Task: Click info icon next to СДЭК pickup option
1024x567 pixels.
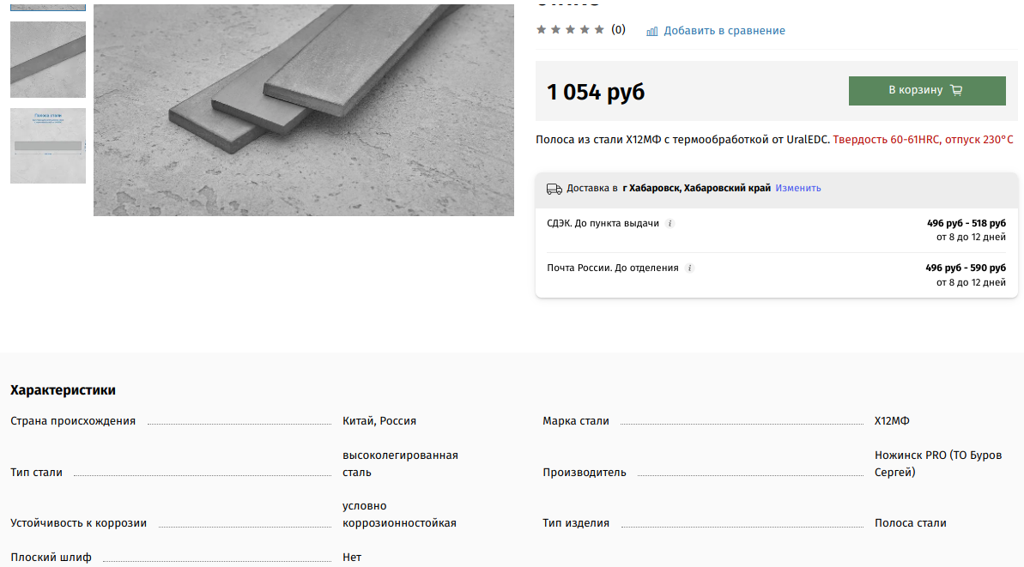Action: coord(670,223)
